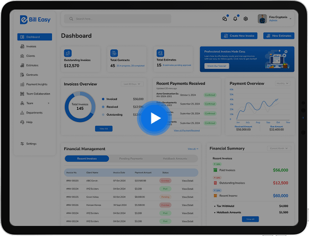Click the Invoice No. column header

pyautogui.click(x=72, y=172)
